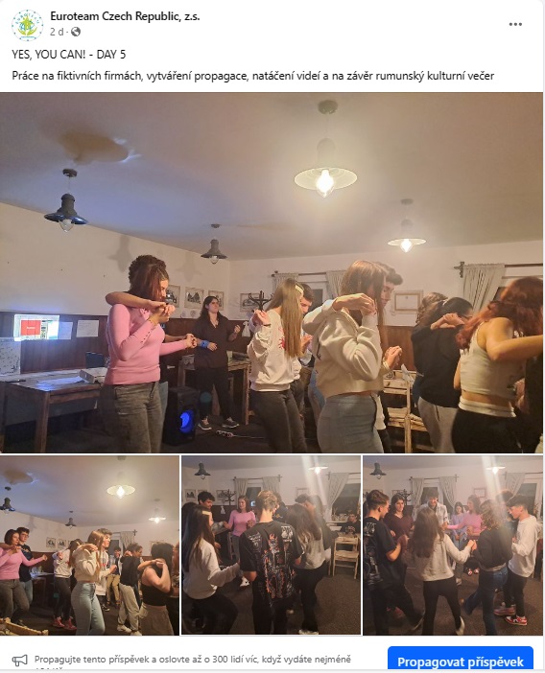
Task: Open the Euroteam page profile picture
Action: [x=27, y=25]
